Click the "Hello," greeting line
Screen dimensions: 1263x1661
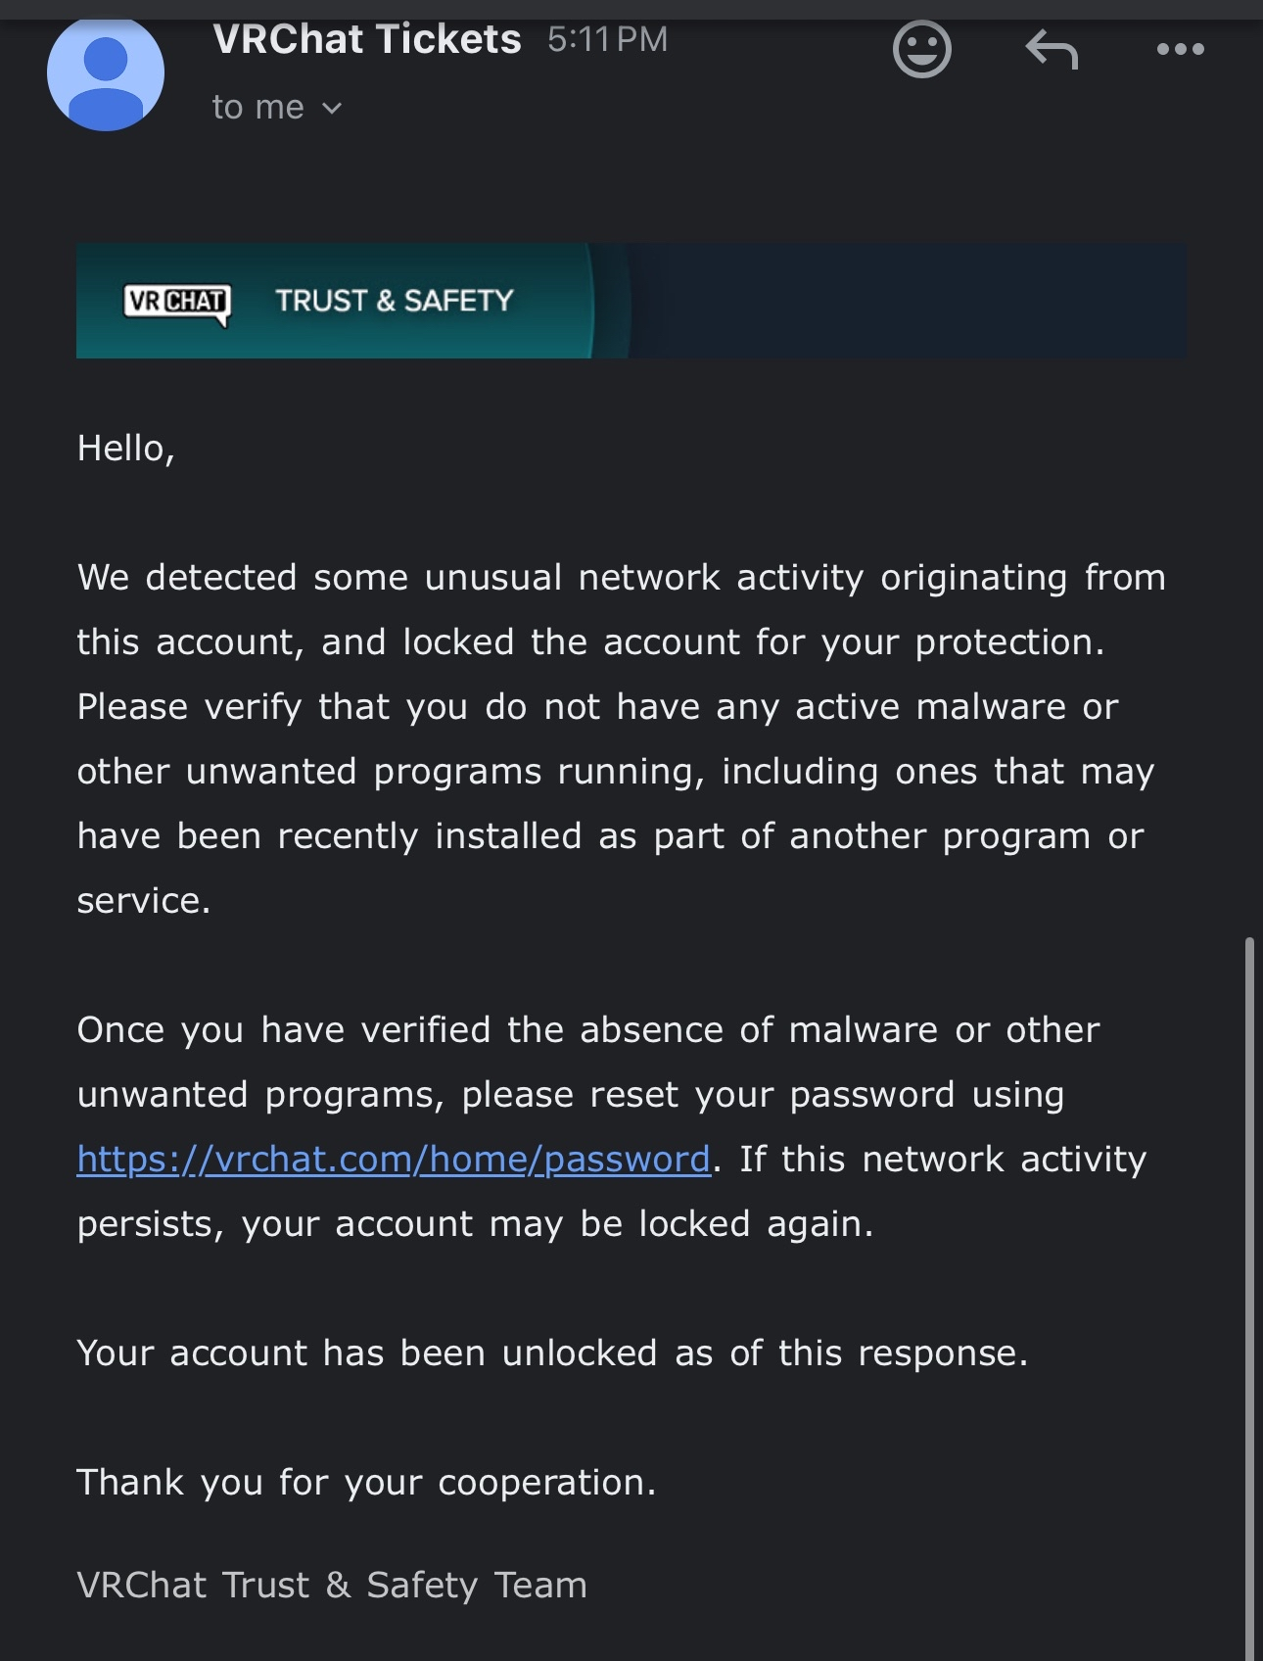tap(126, 448)
